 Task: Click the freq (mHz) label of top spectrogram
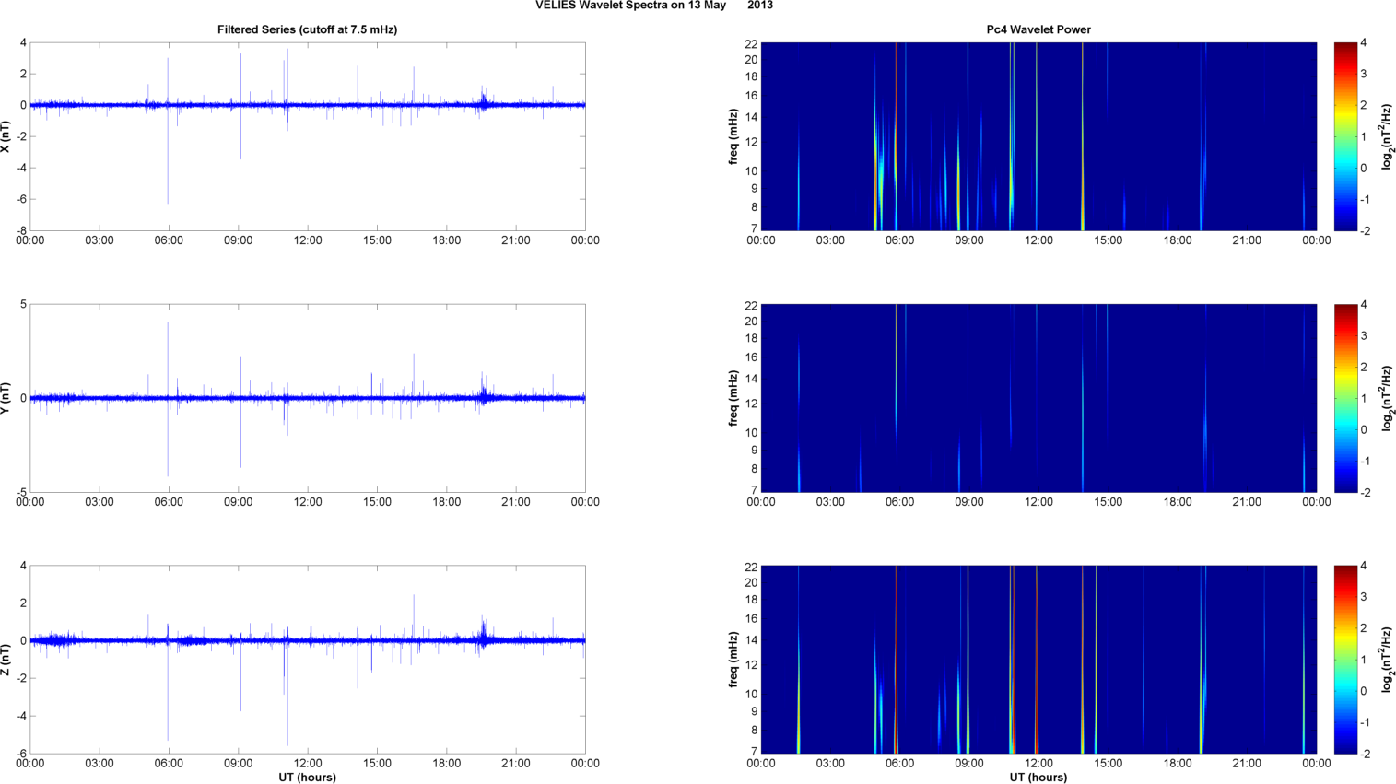[x=733, y=136]
